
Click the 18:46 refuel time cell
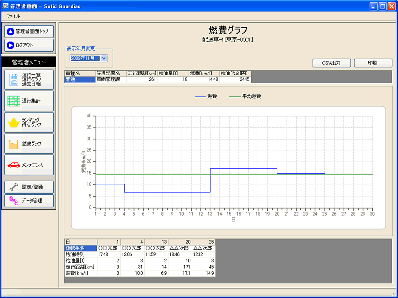180,254
